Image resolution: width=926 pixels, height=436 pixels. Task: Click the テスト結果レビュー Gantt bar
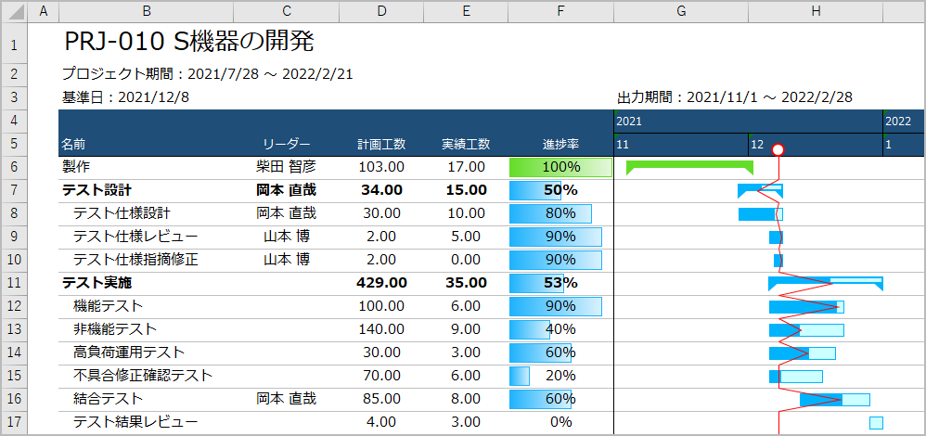click(876, 423)
